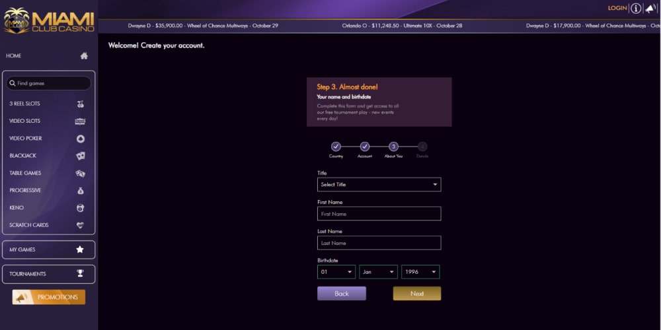Click the Birthdate field label
The image size is (661, 330).
coord(328,261)
